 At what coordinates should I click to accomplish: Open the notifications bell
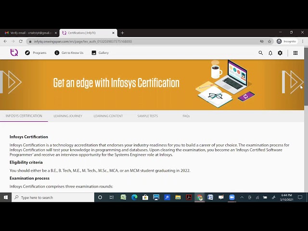[x=270, y=53]
